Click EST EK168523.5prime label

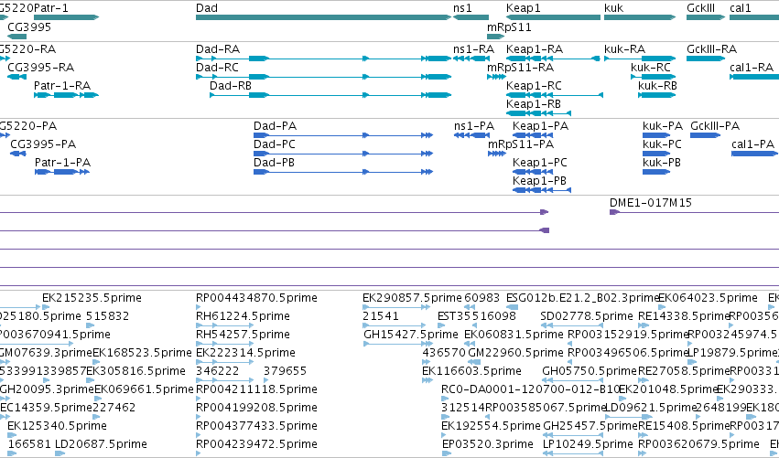pyautogui.click(x=142, y=353)
